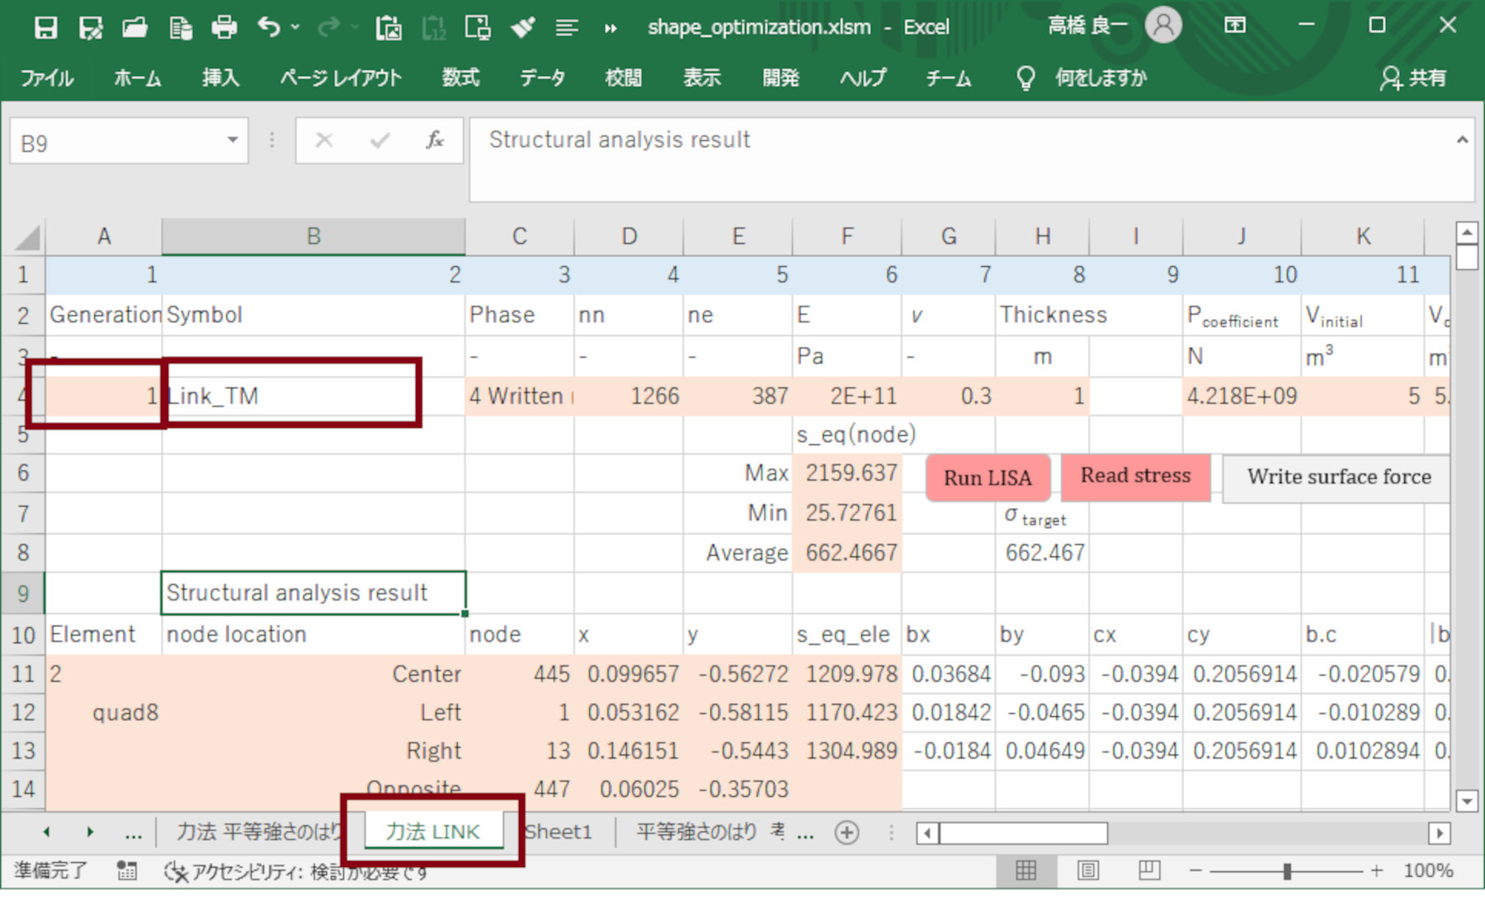Click the Paste as picture icon
Image resolution: width=1485 pixels, height=914 pixels.
point(389,27)
